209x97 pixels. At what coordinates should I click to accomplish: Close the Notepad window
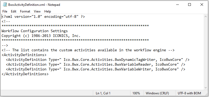[202, 5]
